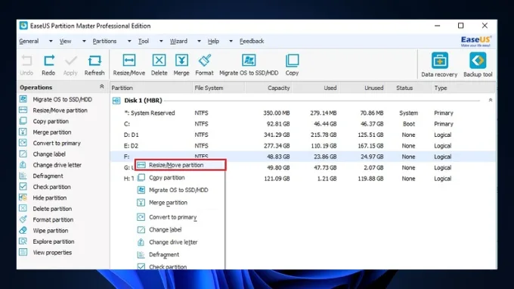Expand the Wizard menu arrow
The width and height of the screenshot is (514, 289).
click(x=199, y=42)
